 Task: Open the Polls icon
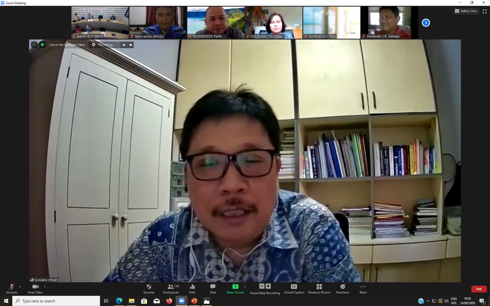192,287
